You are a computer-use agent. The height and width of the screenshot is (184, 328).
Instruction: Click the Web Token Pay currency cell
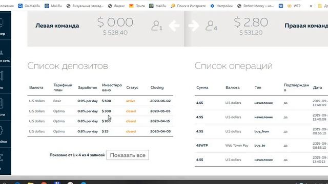[237, 145]
